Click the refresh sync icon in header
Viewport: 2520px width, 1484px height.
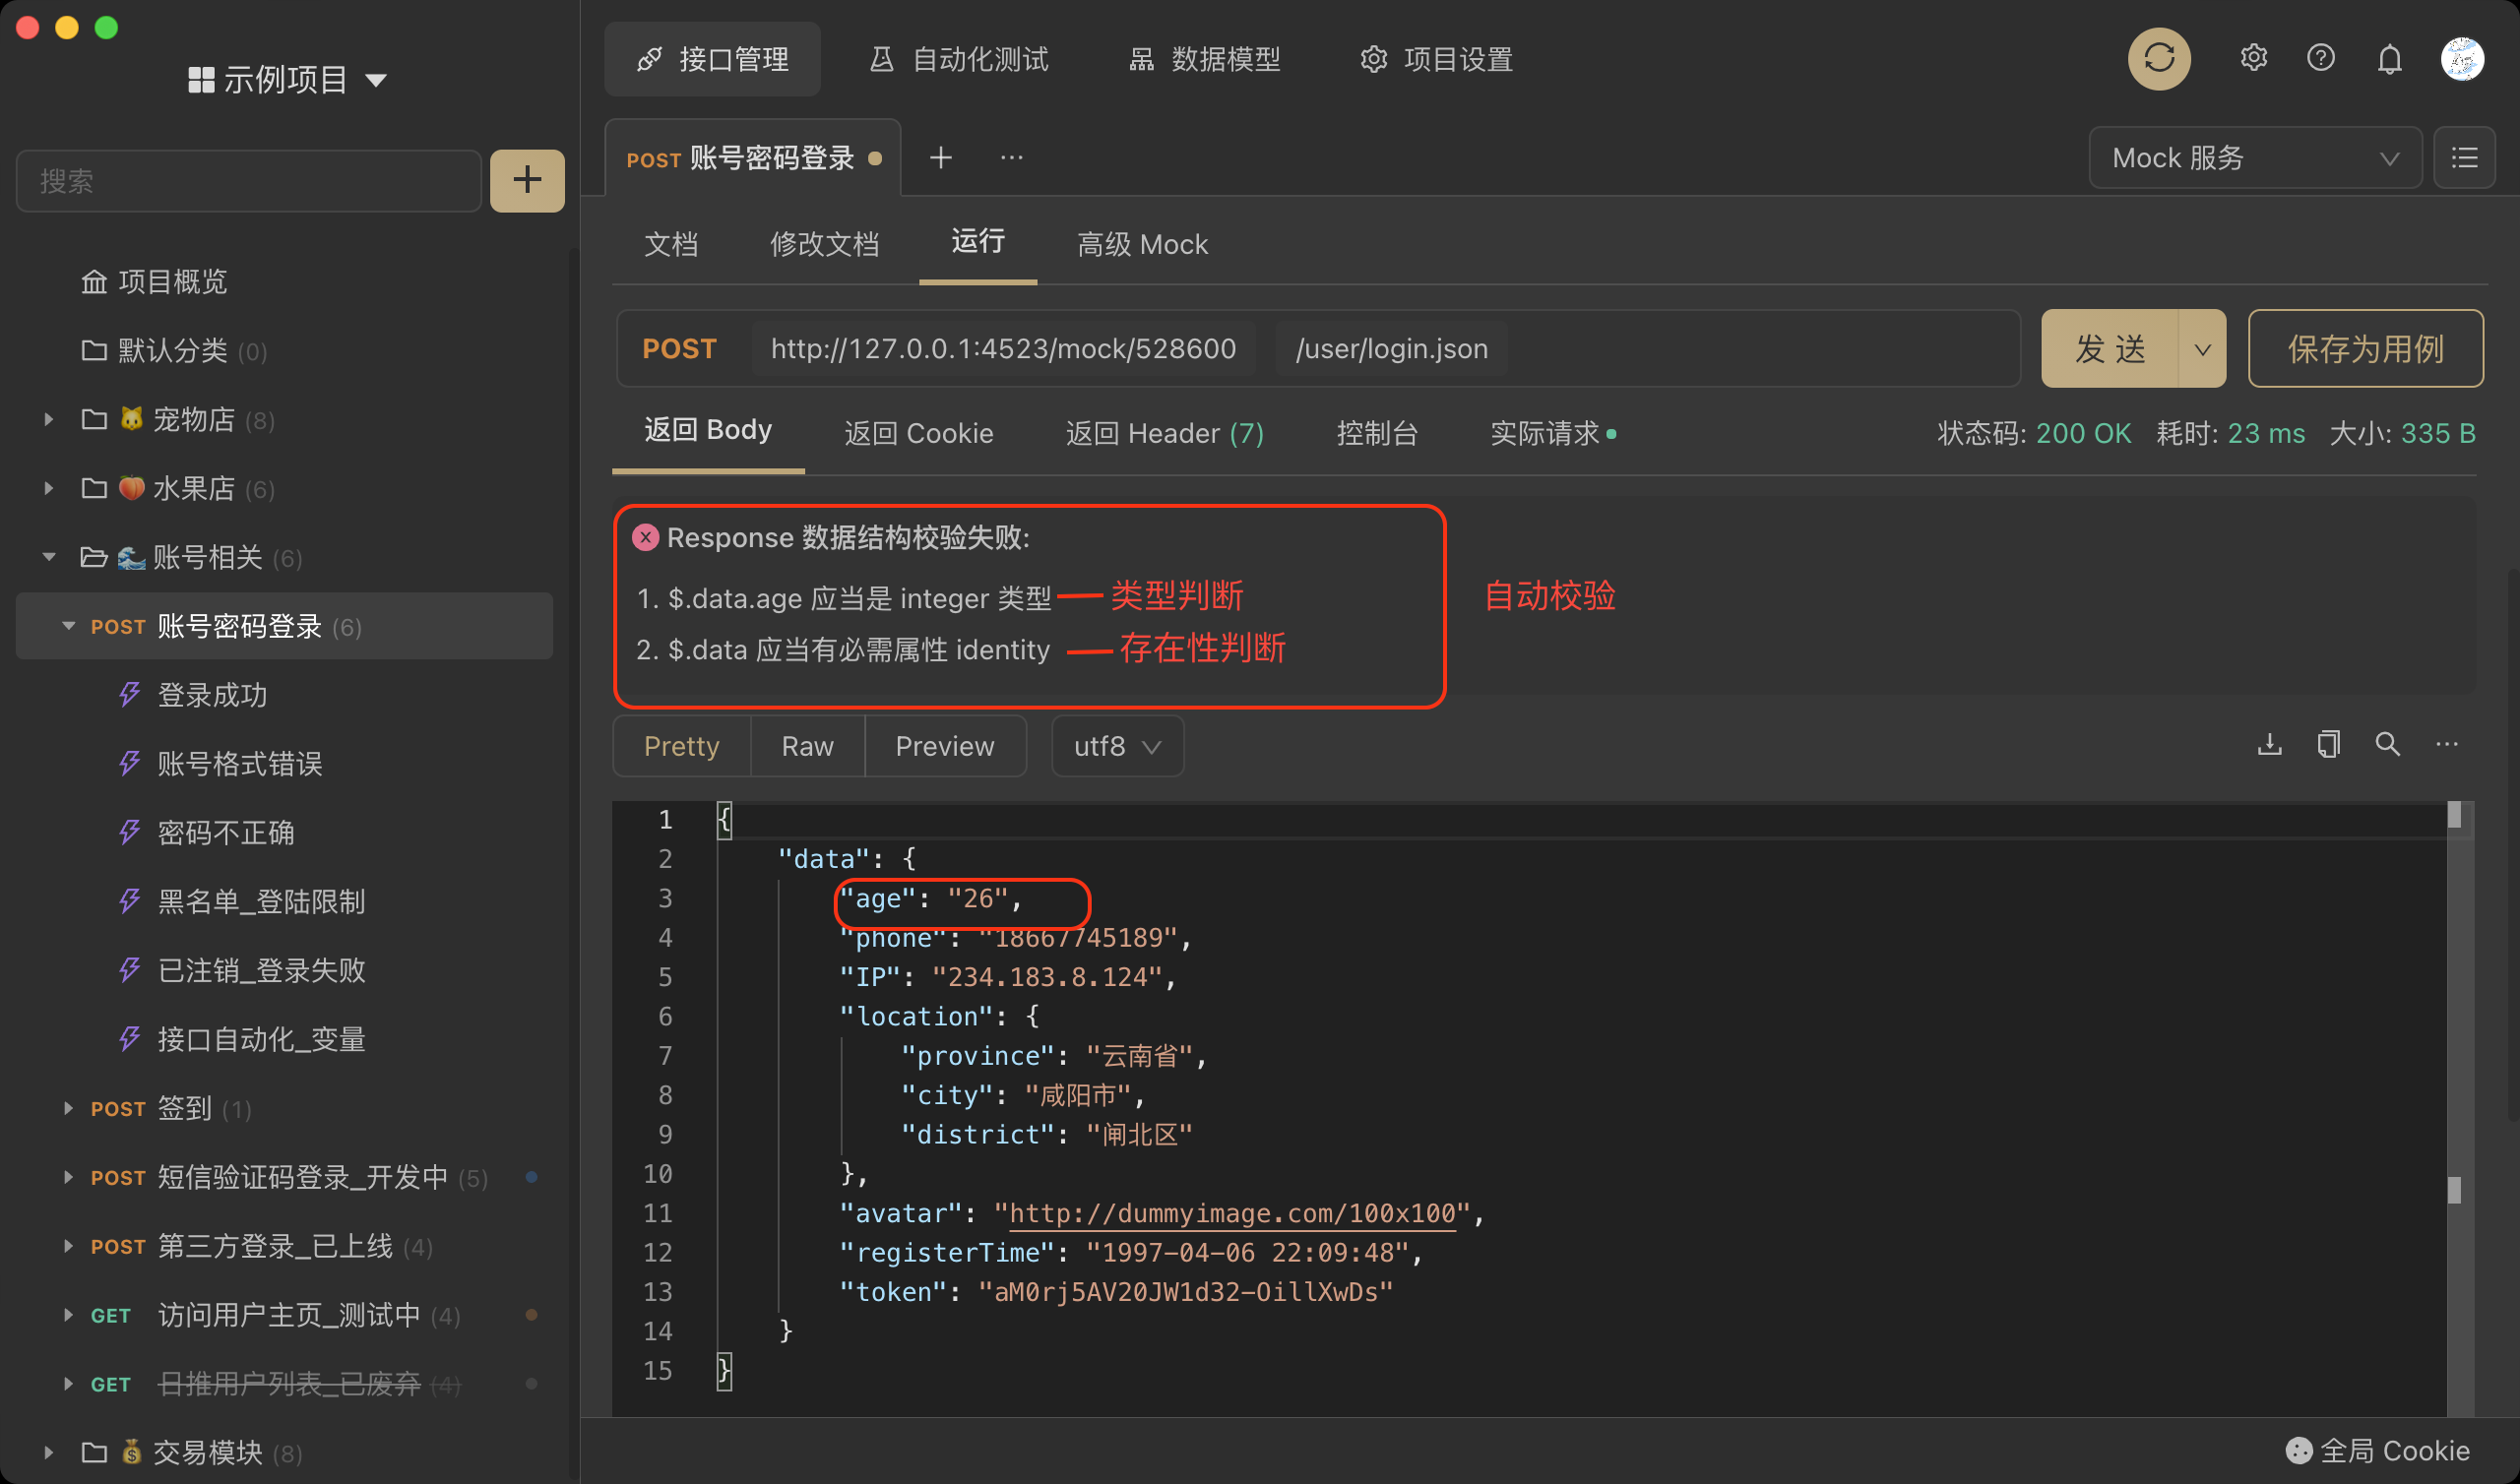coord(2158,59)
